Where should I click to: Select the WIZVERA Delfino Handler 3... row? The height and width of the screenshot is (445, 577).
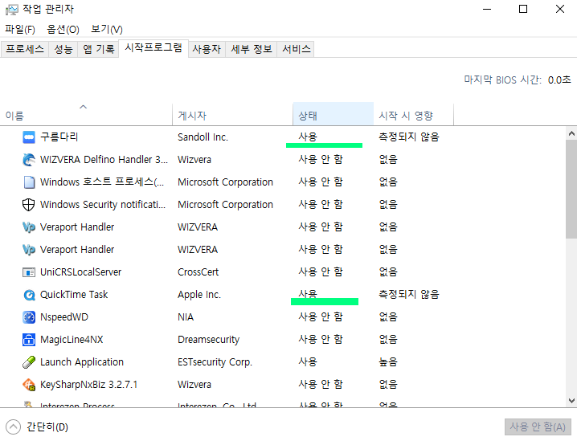coord(283,160)
